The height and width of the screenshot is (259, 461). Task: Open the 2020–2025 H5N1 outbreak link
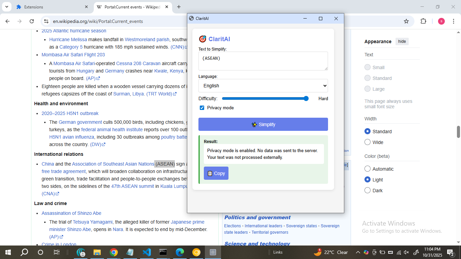click(70, 113)
